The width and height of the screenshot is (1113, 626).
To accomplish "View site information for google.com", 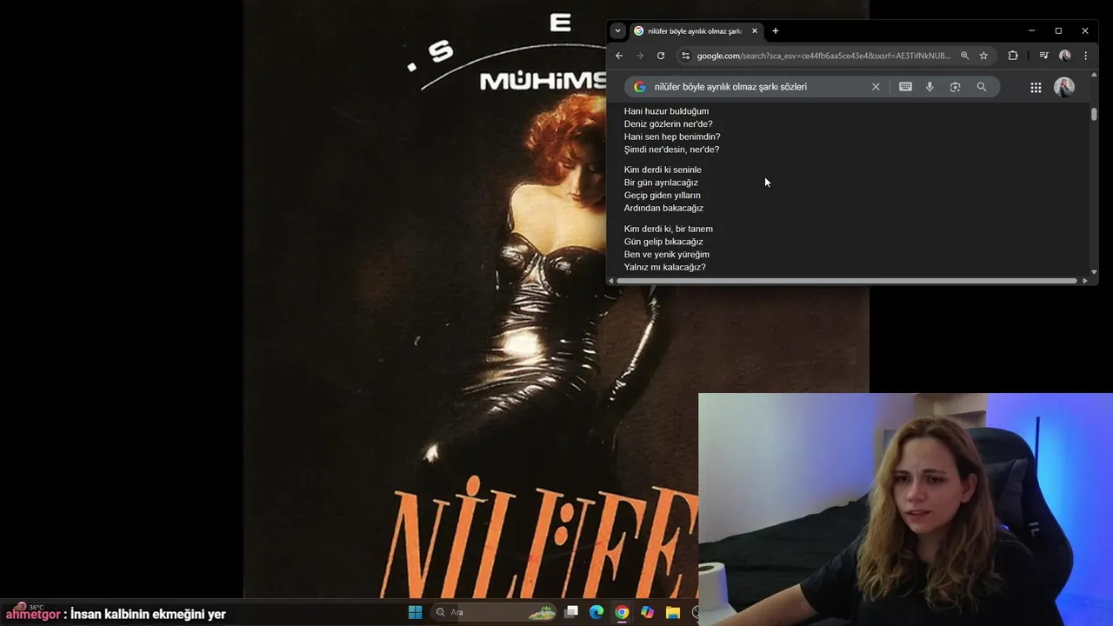I will click(685, 56).
